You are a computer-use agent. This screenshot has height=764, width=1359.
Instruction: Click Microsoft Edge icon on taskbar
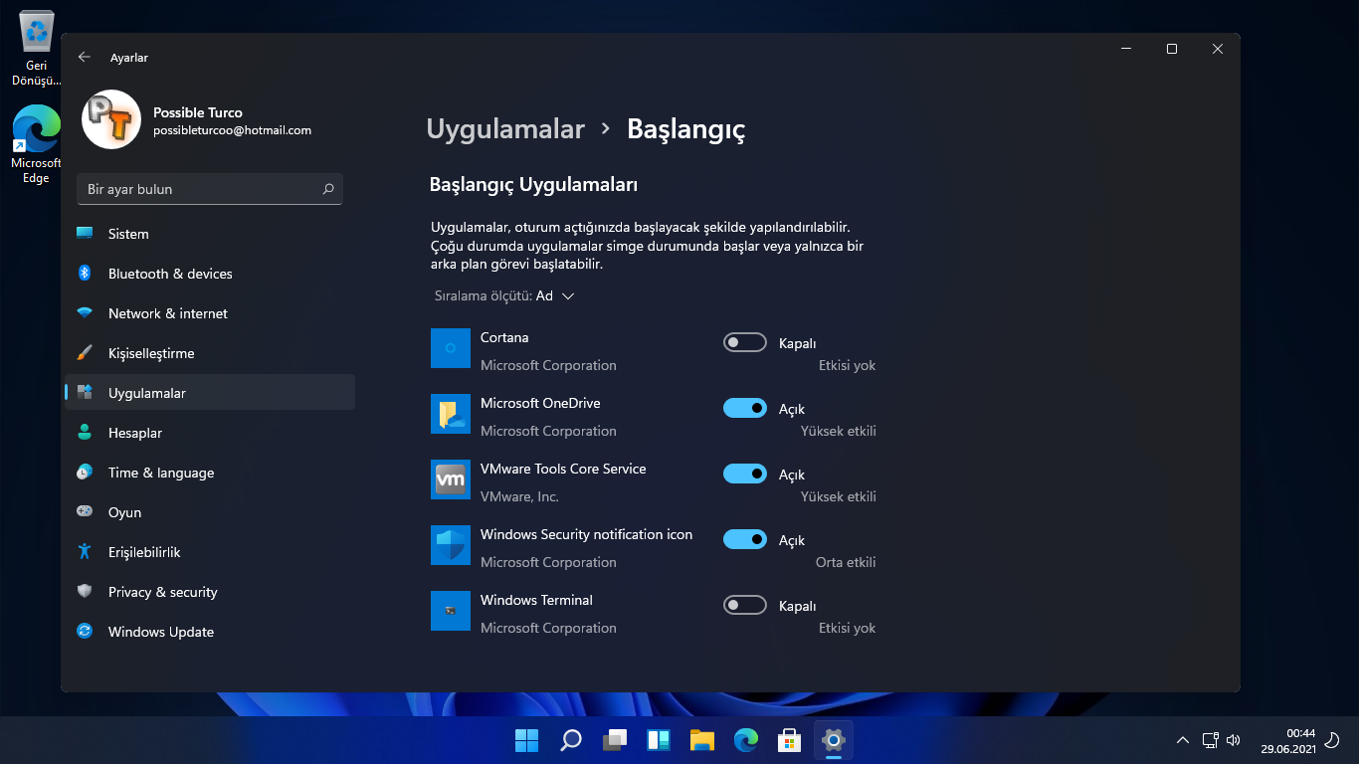coord(746,740)
